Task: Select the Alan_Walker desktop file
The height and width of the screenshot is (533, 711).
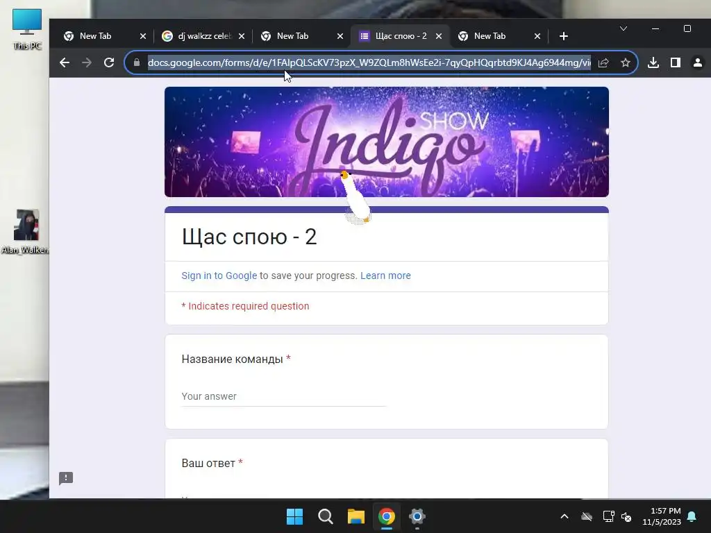Action: tap(26, 232)
